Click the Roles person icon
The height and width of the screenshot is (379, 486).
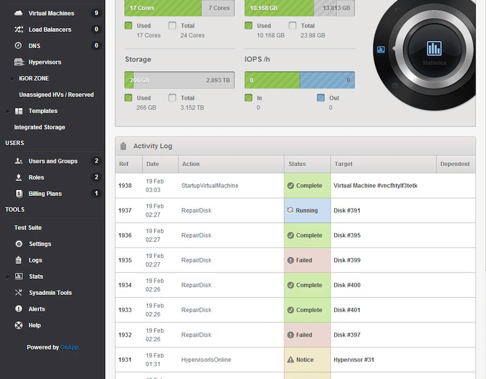(19, 177)
